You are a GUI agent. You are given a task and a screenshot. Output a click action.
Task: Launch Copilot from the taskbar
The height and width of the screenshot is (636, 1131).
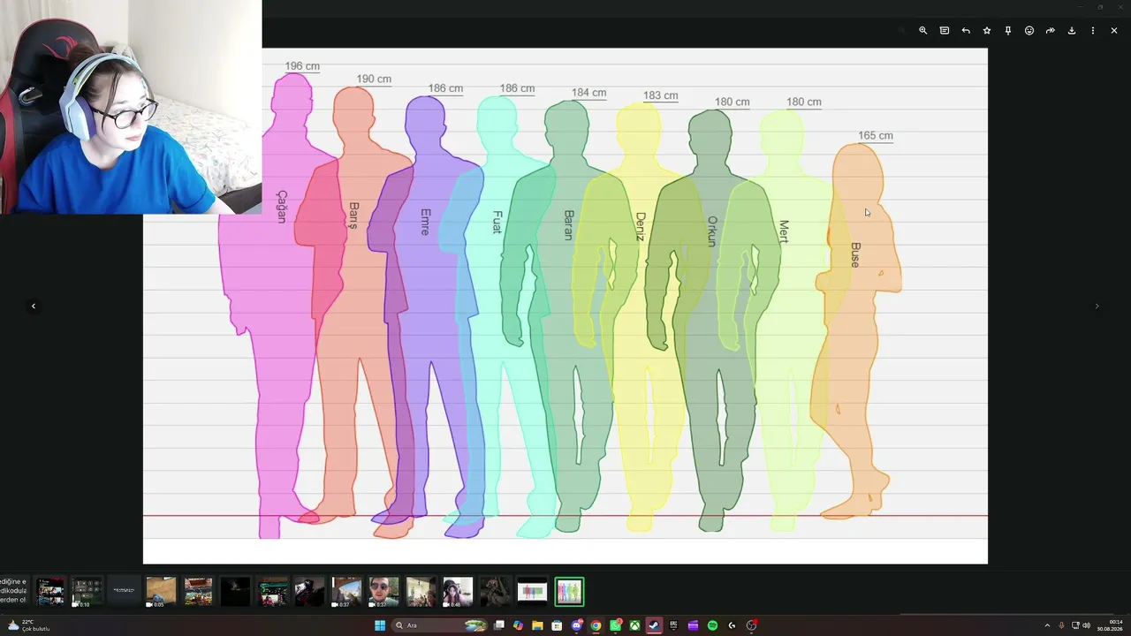point(518,625)
